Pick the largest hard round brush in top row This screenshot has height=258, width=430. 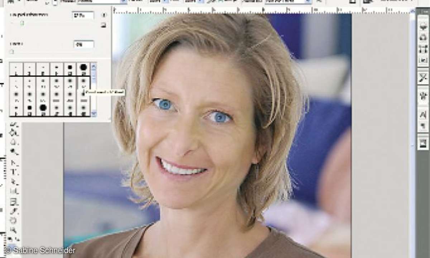83,67
